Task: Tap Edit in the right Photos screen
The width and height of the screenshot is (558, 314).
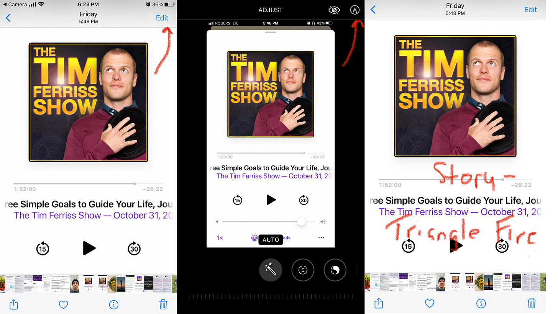Action: [x=530, y=10]
